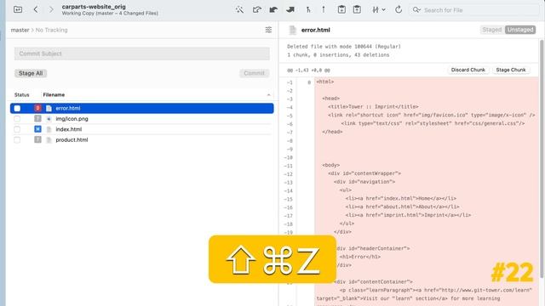Click the Stage Chunk button

coord(511,70)
